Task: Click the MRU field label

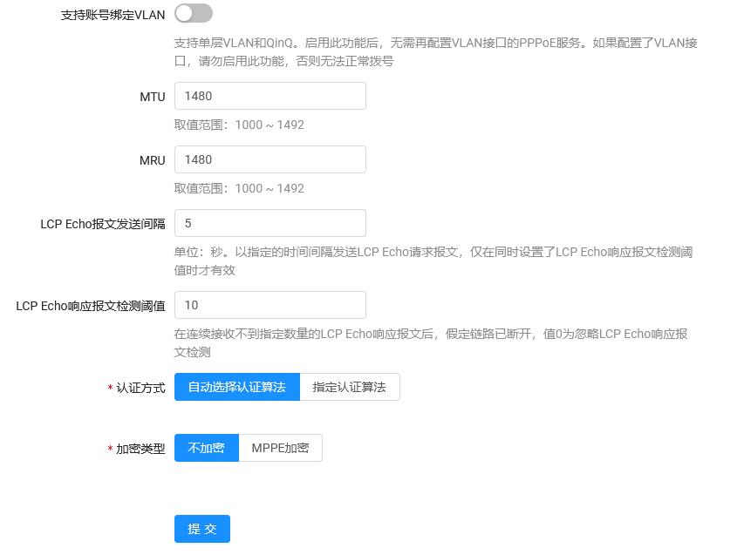Action: point(152,160)
